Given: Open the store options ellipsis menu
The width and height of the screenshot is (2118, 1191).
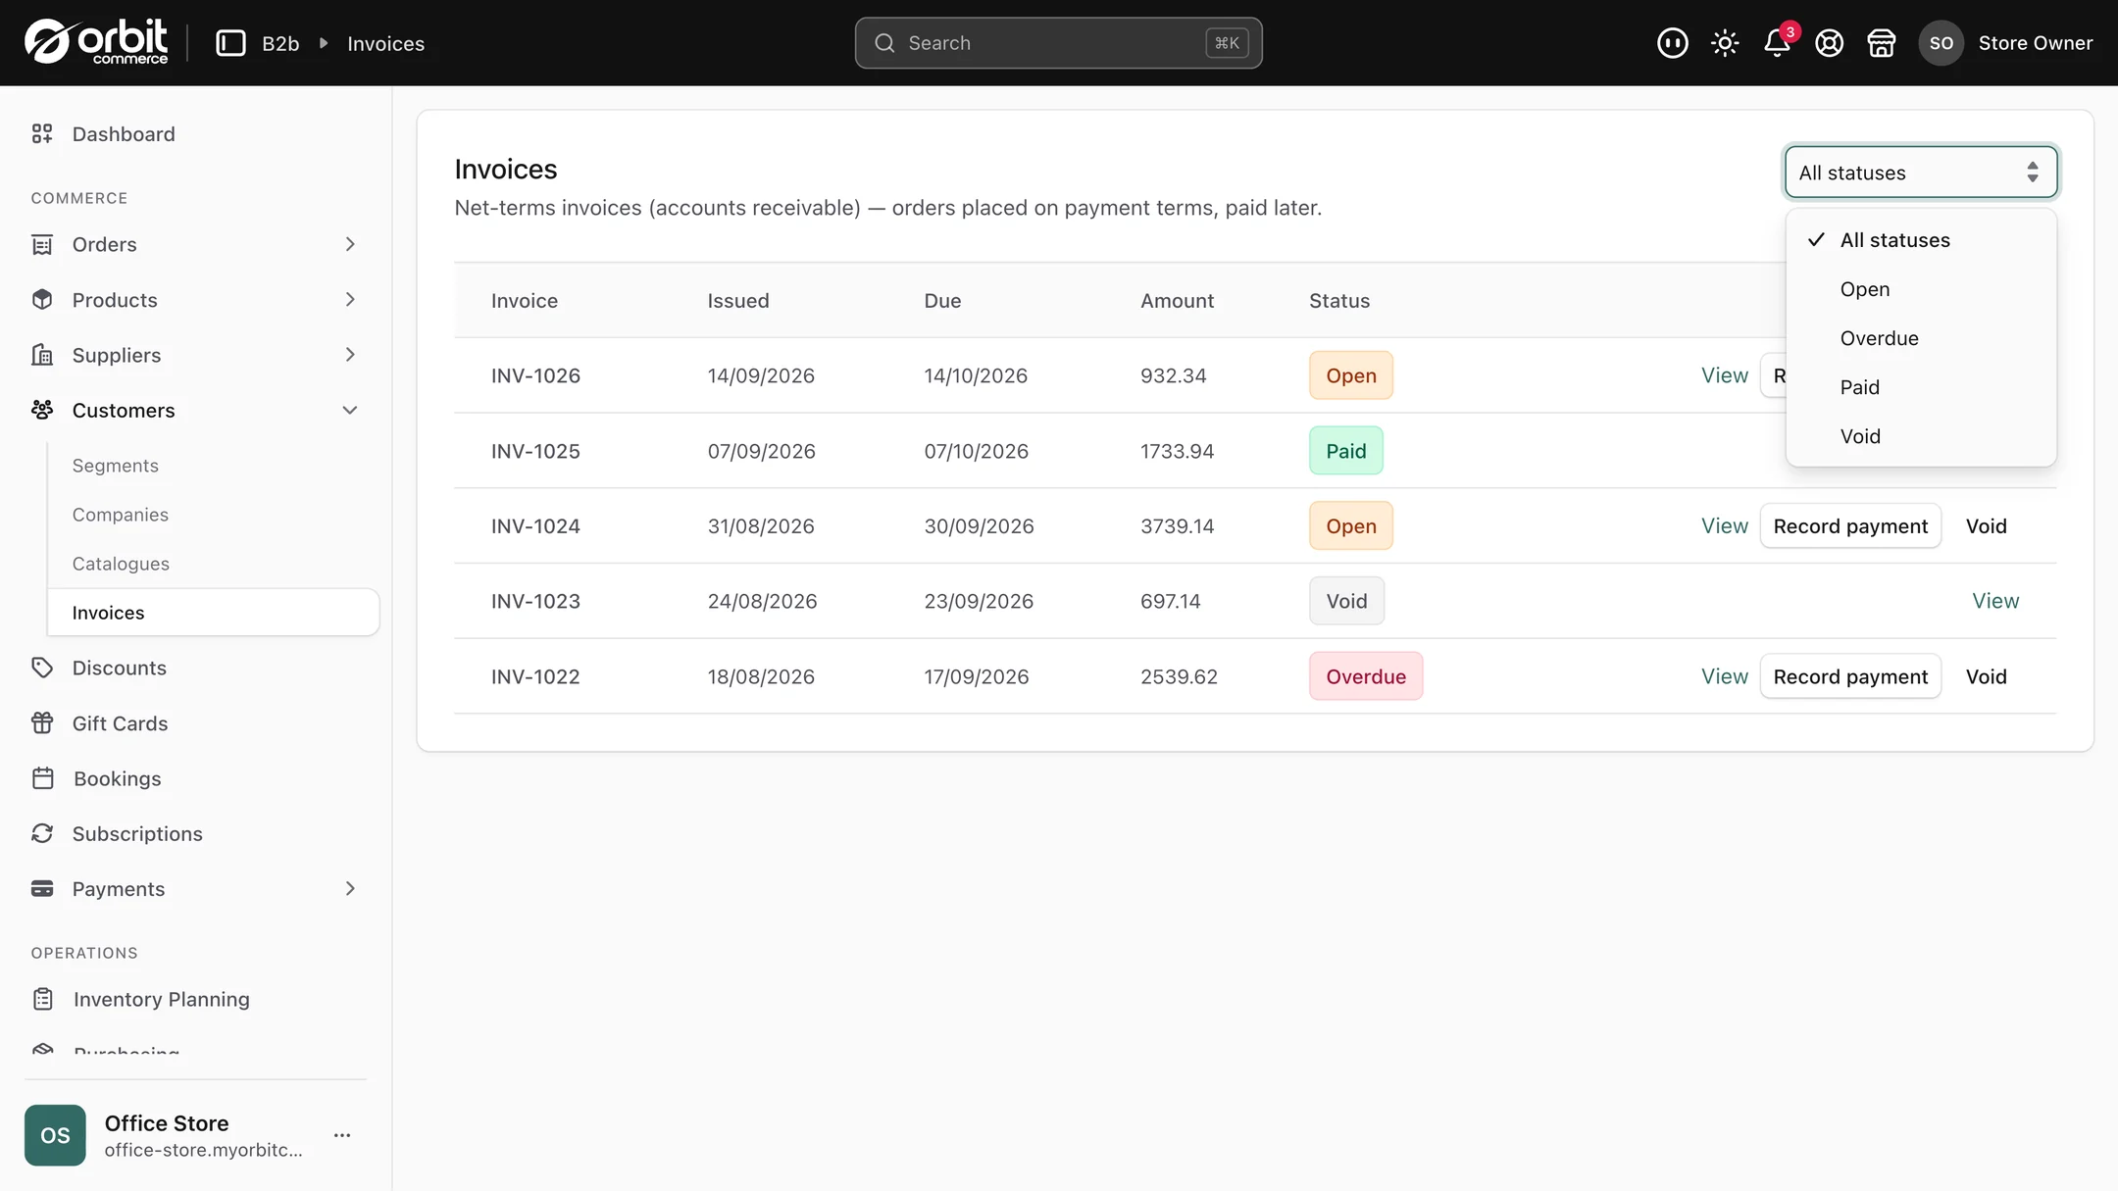Looking at the screenshot, I should click(x=342, y=1135).
